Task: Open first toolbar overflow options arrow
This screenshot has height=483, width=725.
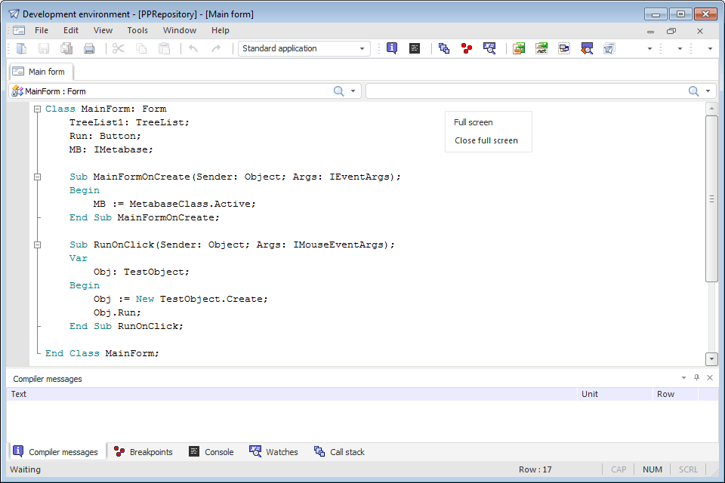Action: 649,48
